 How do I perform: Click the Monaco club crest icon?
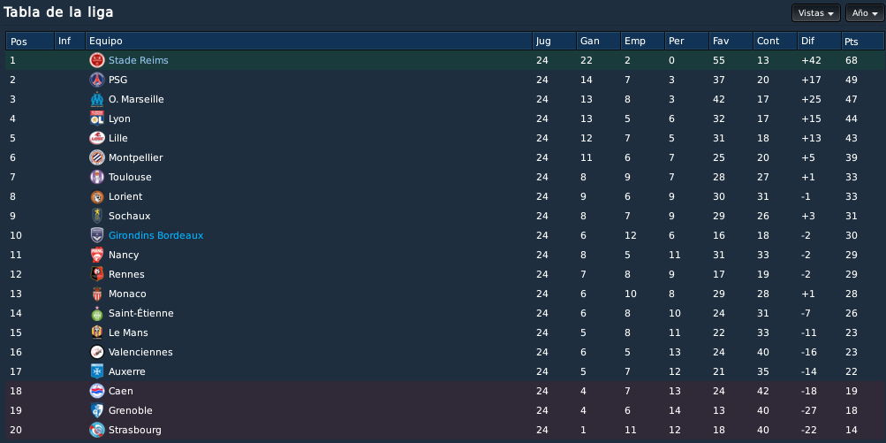coord(97,294)
